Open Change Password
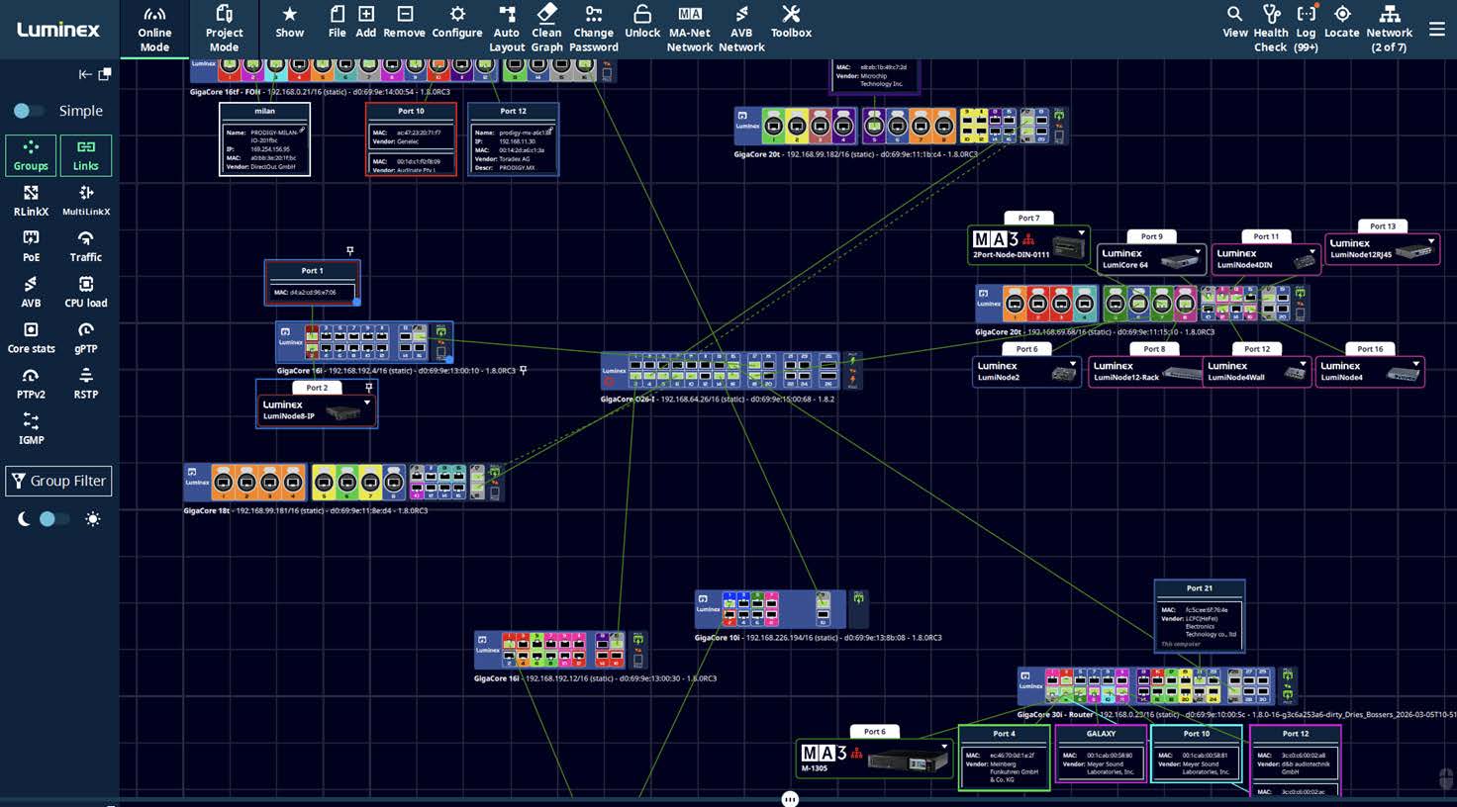This screenshot has height=807, width=1457. click(593, 28)
